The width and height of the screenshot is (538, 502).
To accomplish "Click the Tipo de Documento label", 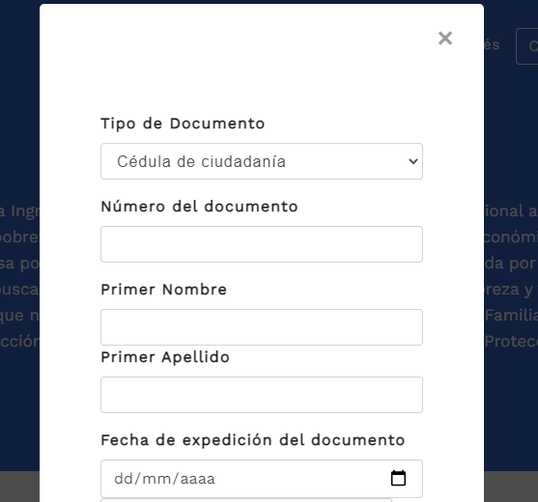I will (183, 124).
